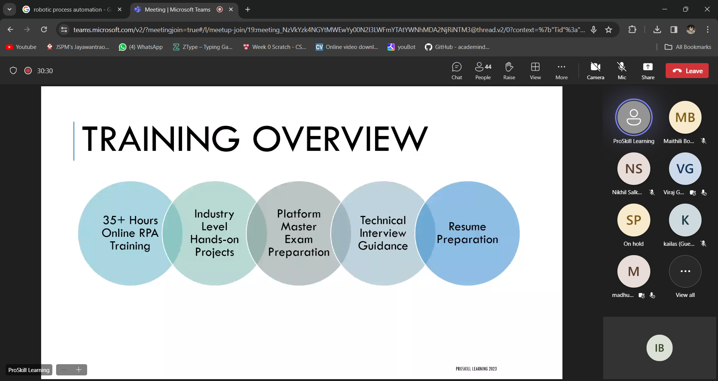Open JSPM's Jayawantrao bookmark
718x381 pixels.
coord(78,47)
